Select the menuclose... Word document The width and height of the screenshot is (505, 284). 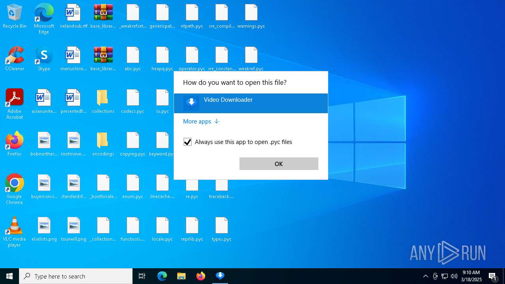click(x=74, y=59)
